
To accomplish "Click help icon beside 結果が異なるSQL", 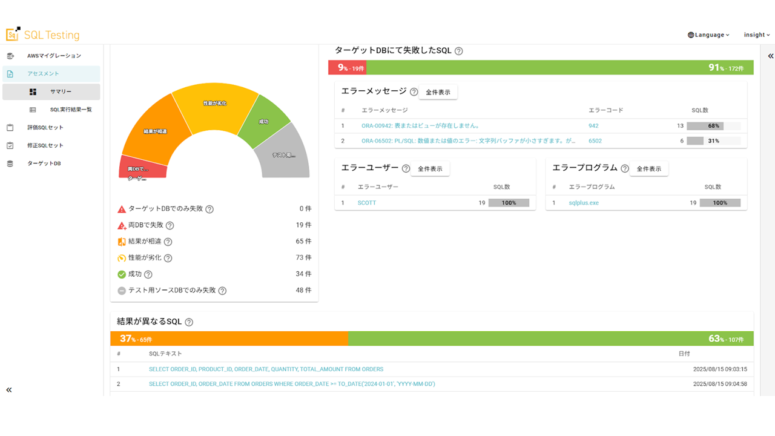I will (x=189, y=322).
